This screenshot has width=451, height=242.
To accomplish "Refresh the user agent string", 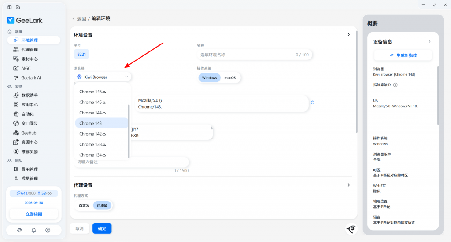I will tap(313, 103).
